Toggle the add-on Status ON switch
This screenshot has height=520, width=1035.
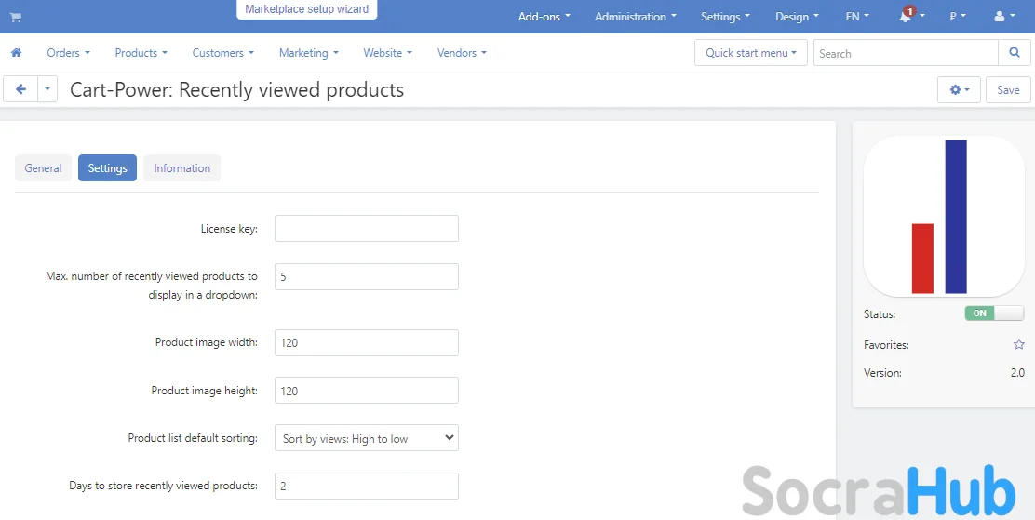(993, 313)
